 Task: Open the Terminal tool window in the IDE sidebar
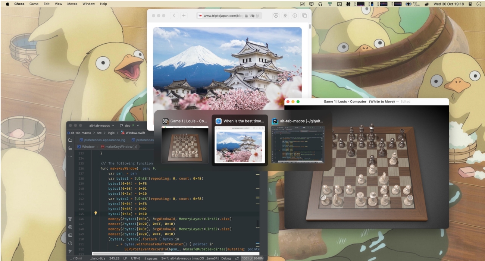(x=71, y=234)
